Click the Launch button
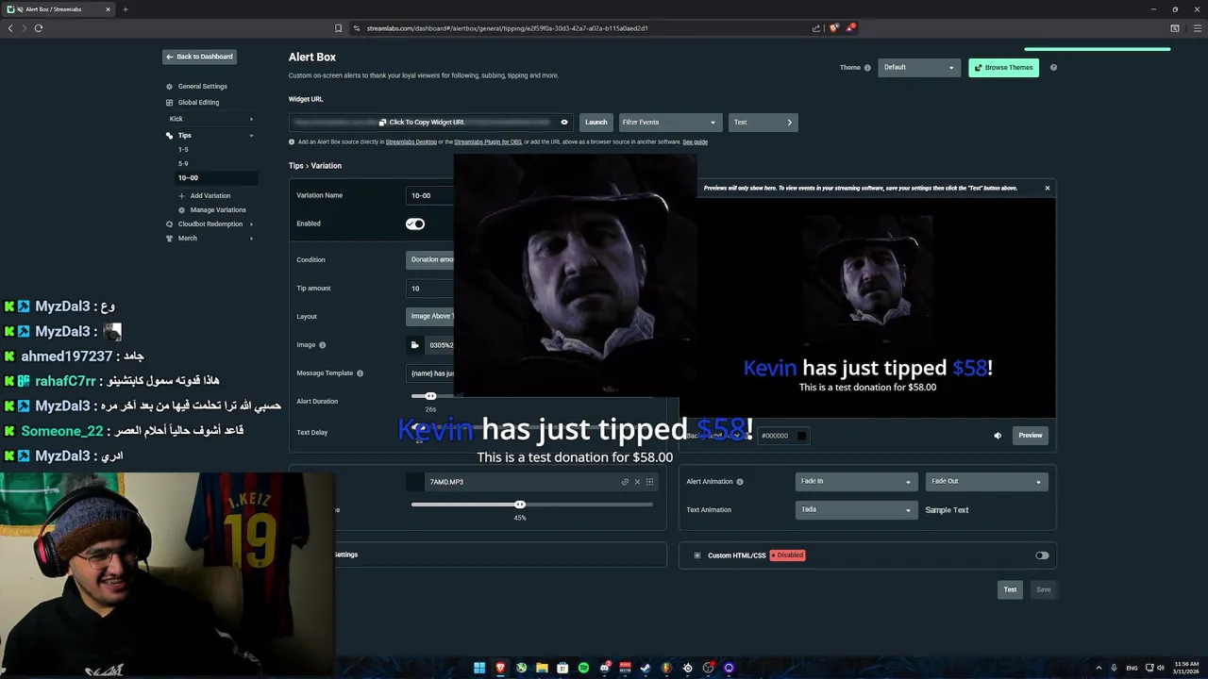The height and width of the screenshot is (679, 1208). [596, 123]
